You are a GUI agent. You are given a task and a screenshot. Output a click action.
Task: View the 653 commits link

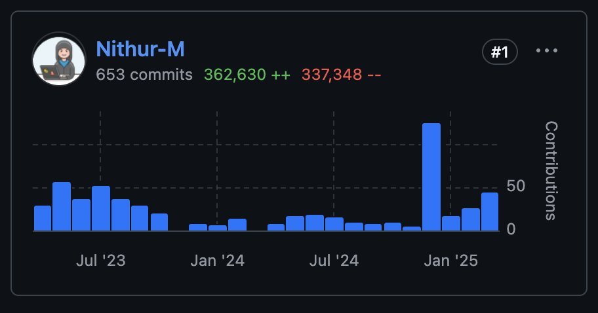tap(144, 75)
